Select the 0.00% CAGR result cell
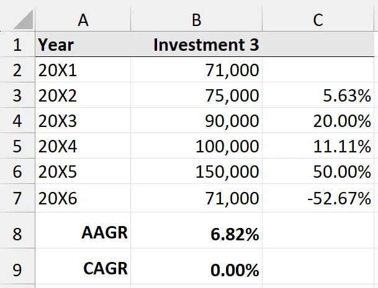The height and width of the screenshot is (288, 378). click(196, 270)
